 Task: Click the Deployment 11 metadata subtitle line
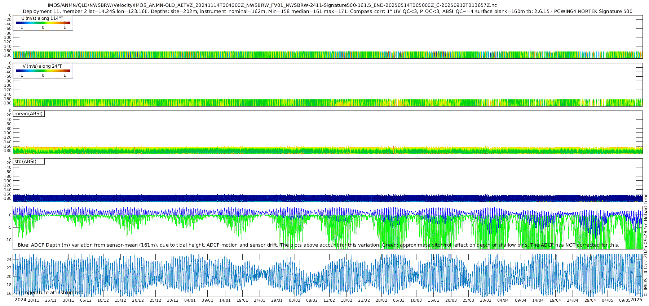[327, 11]
